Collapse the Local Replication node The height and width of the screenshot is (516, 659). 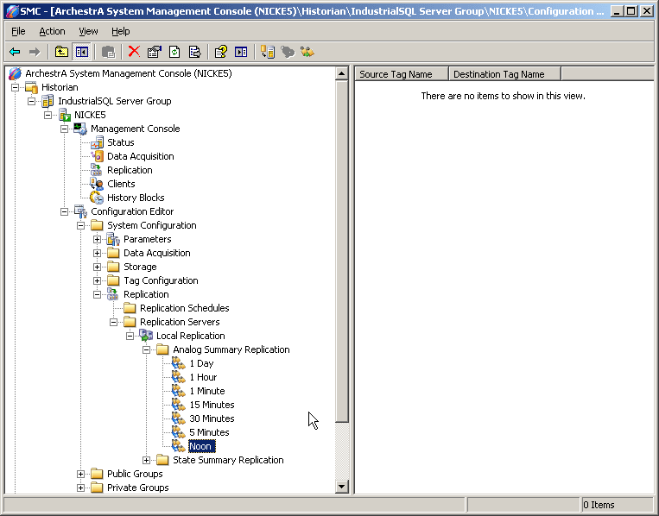point(130,336)
